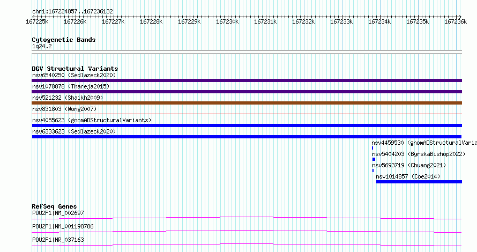Image resolution: width=477 pixels, height=252 pixels.
Task: Click the 167234k ruler tick label
Action: [379, 21]
